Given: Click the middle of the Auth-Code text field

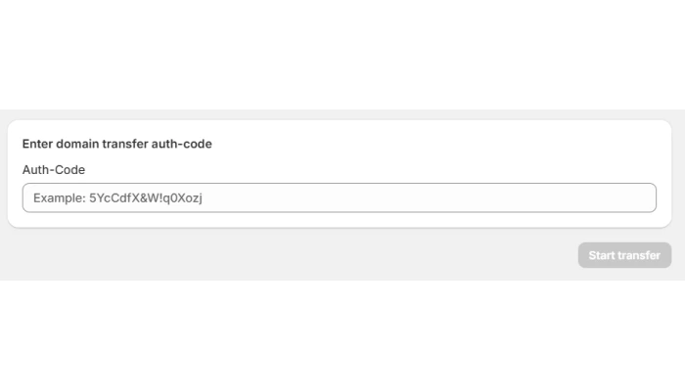Looking at the screenshot, I should pyautogui.click(x=339, y=197).
